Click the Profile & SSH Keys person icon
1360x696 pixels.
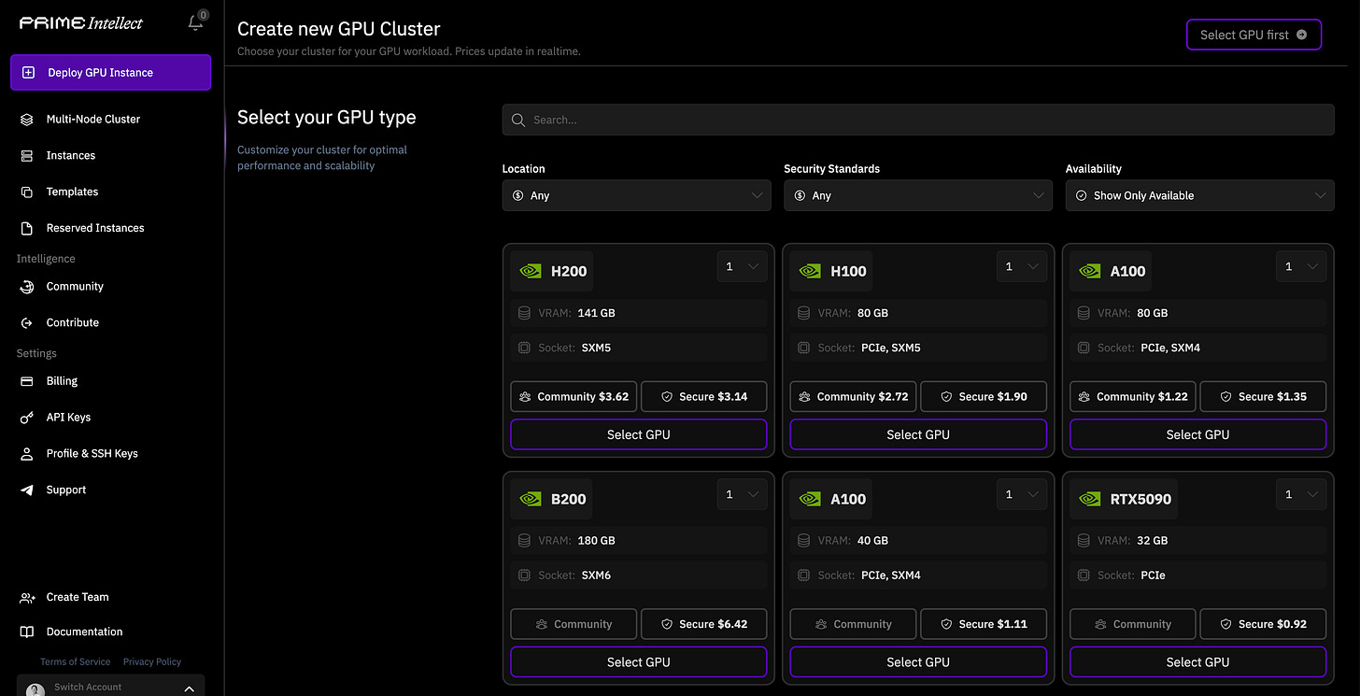[27, 453]
